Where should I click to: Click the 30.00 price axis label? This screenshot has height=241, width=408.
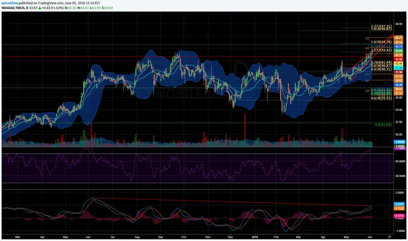click(399, 135)
